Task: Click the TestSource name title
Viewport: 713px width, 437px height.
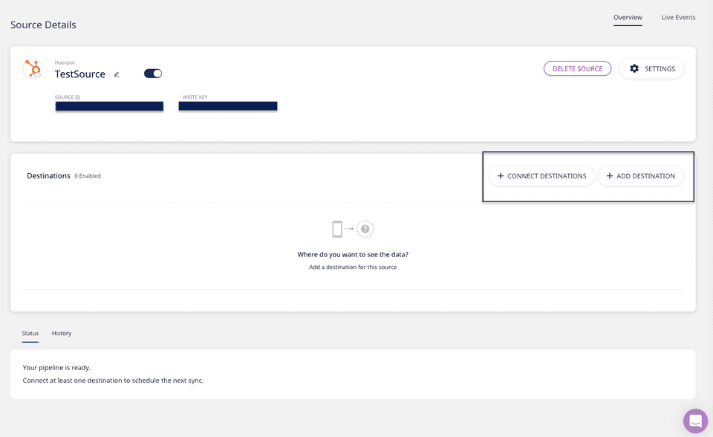Action: pyautogui.click(x=80, y=74)
